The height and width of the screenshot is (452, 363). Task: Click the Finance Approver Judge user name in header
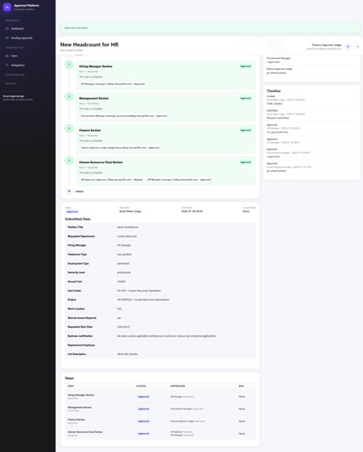(x=327, y=45)
